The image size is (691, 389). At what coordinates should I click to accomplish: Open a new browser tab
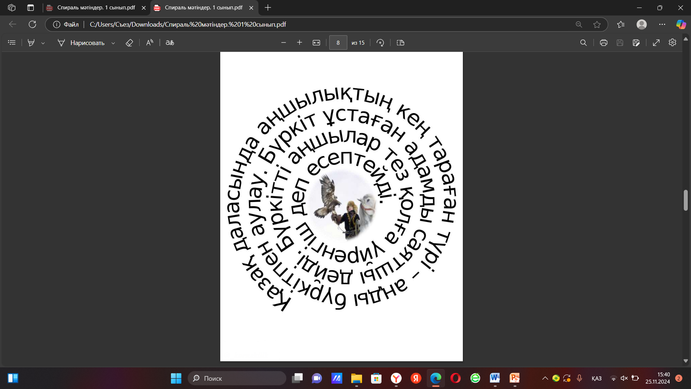click(268, 8)
